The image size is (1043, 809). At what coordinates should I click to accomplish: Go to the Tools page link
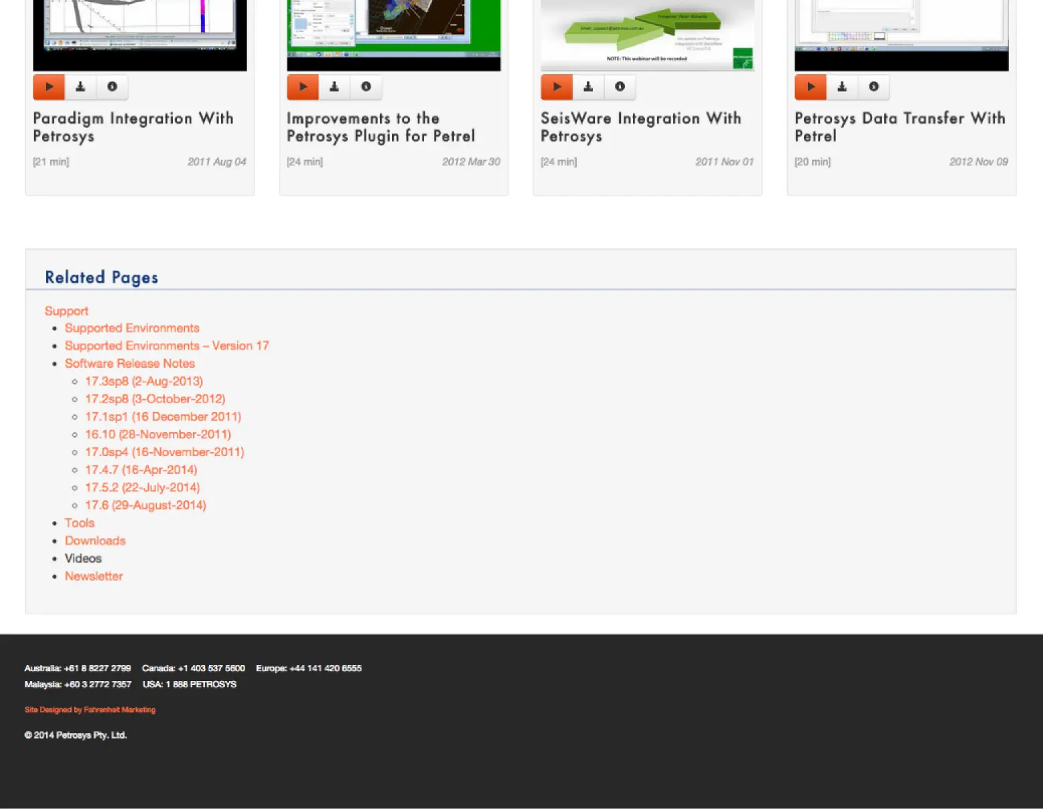tap(80, 523)
